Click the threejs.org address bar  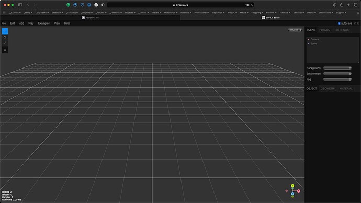[180, 5]
